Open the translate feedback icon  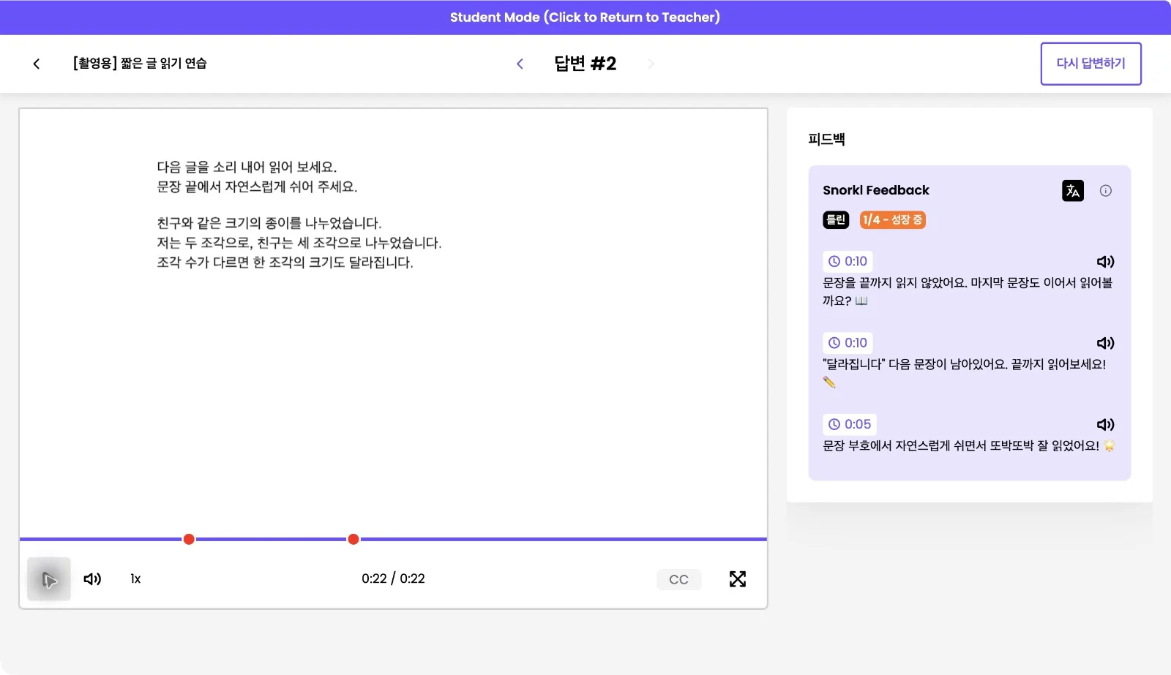1073,191
